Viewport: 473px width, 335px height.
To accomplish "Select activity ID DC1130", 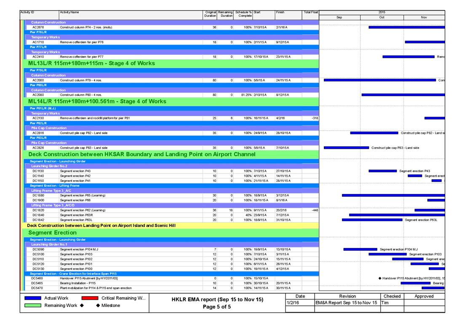I will click(x=38, y=171).
